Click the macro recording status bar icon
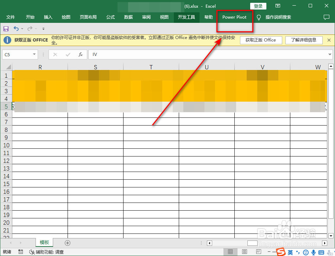Screen dimensions: 335x256 pos(20,252)
